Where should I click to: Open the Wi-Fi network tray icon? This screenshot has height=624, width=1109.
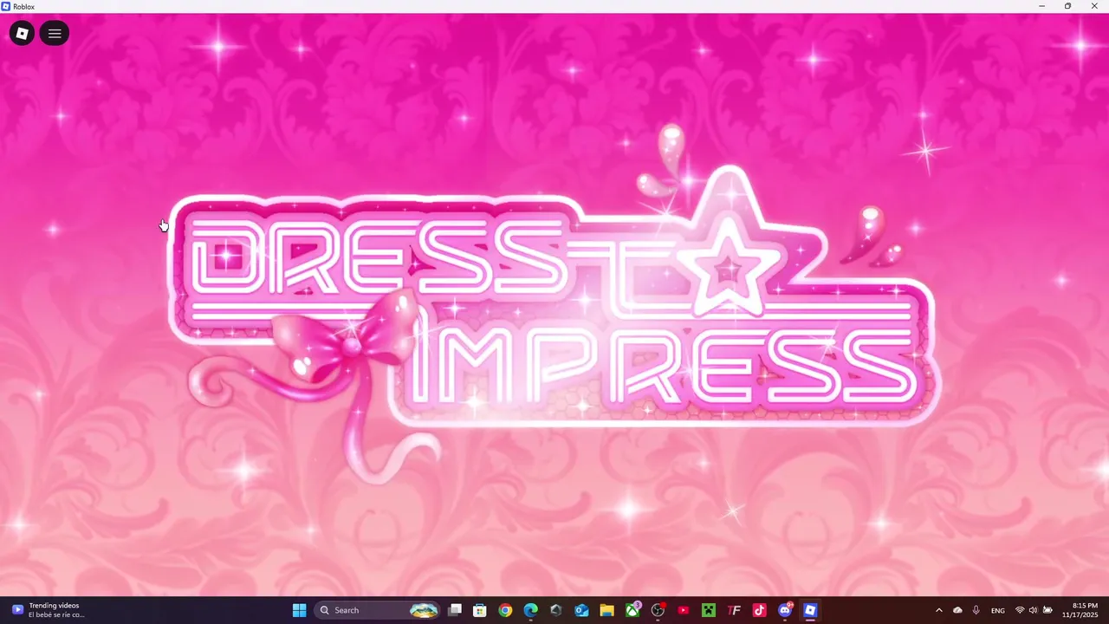point(1020,610)
